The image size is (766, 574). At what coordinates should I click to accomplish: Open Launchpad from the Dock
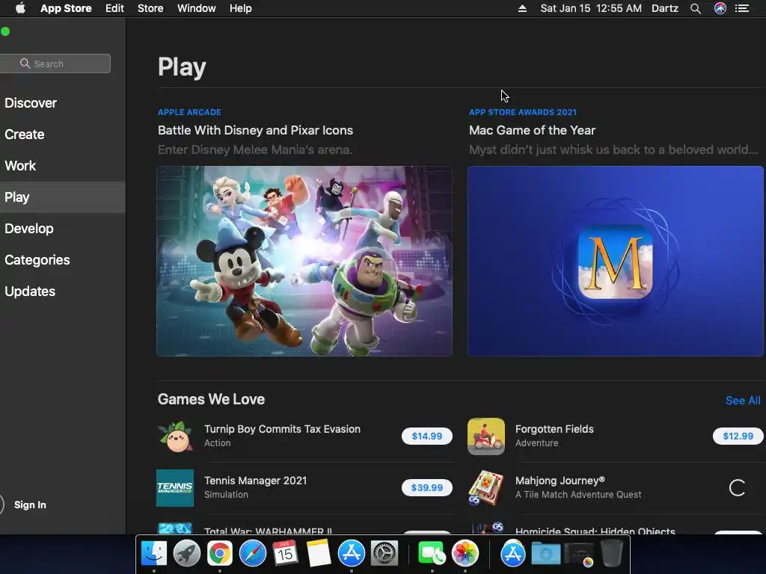point(186,554)
